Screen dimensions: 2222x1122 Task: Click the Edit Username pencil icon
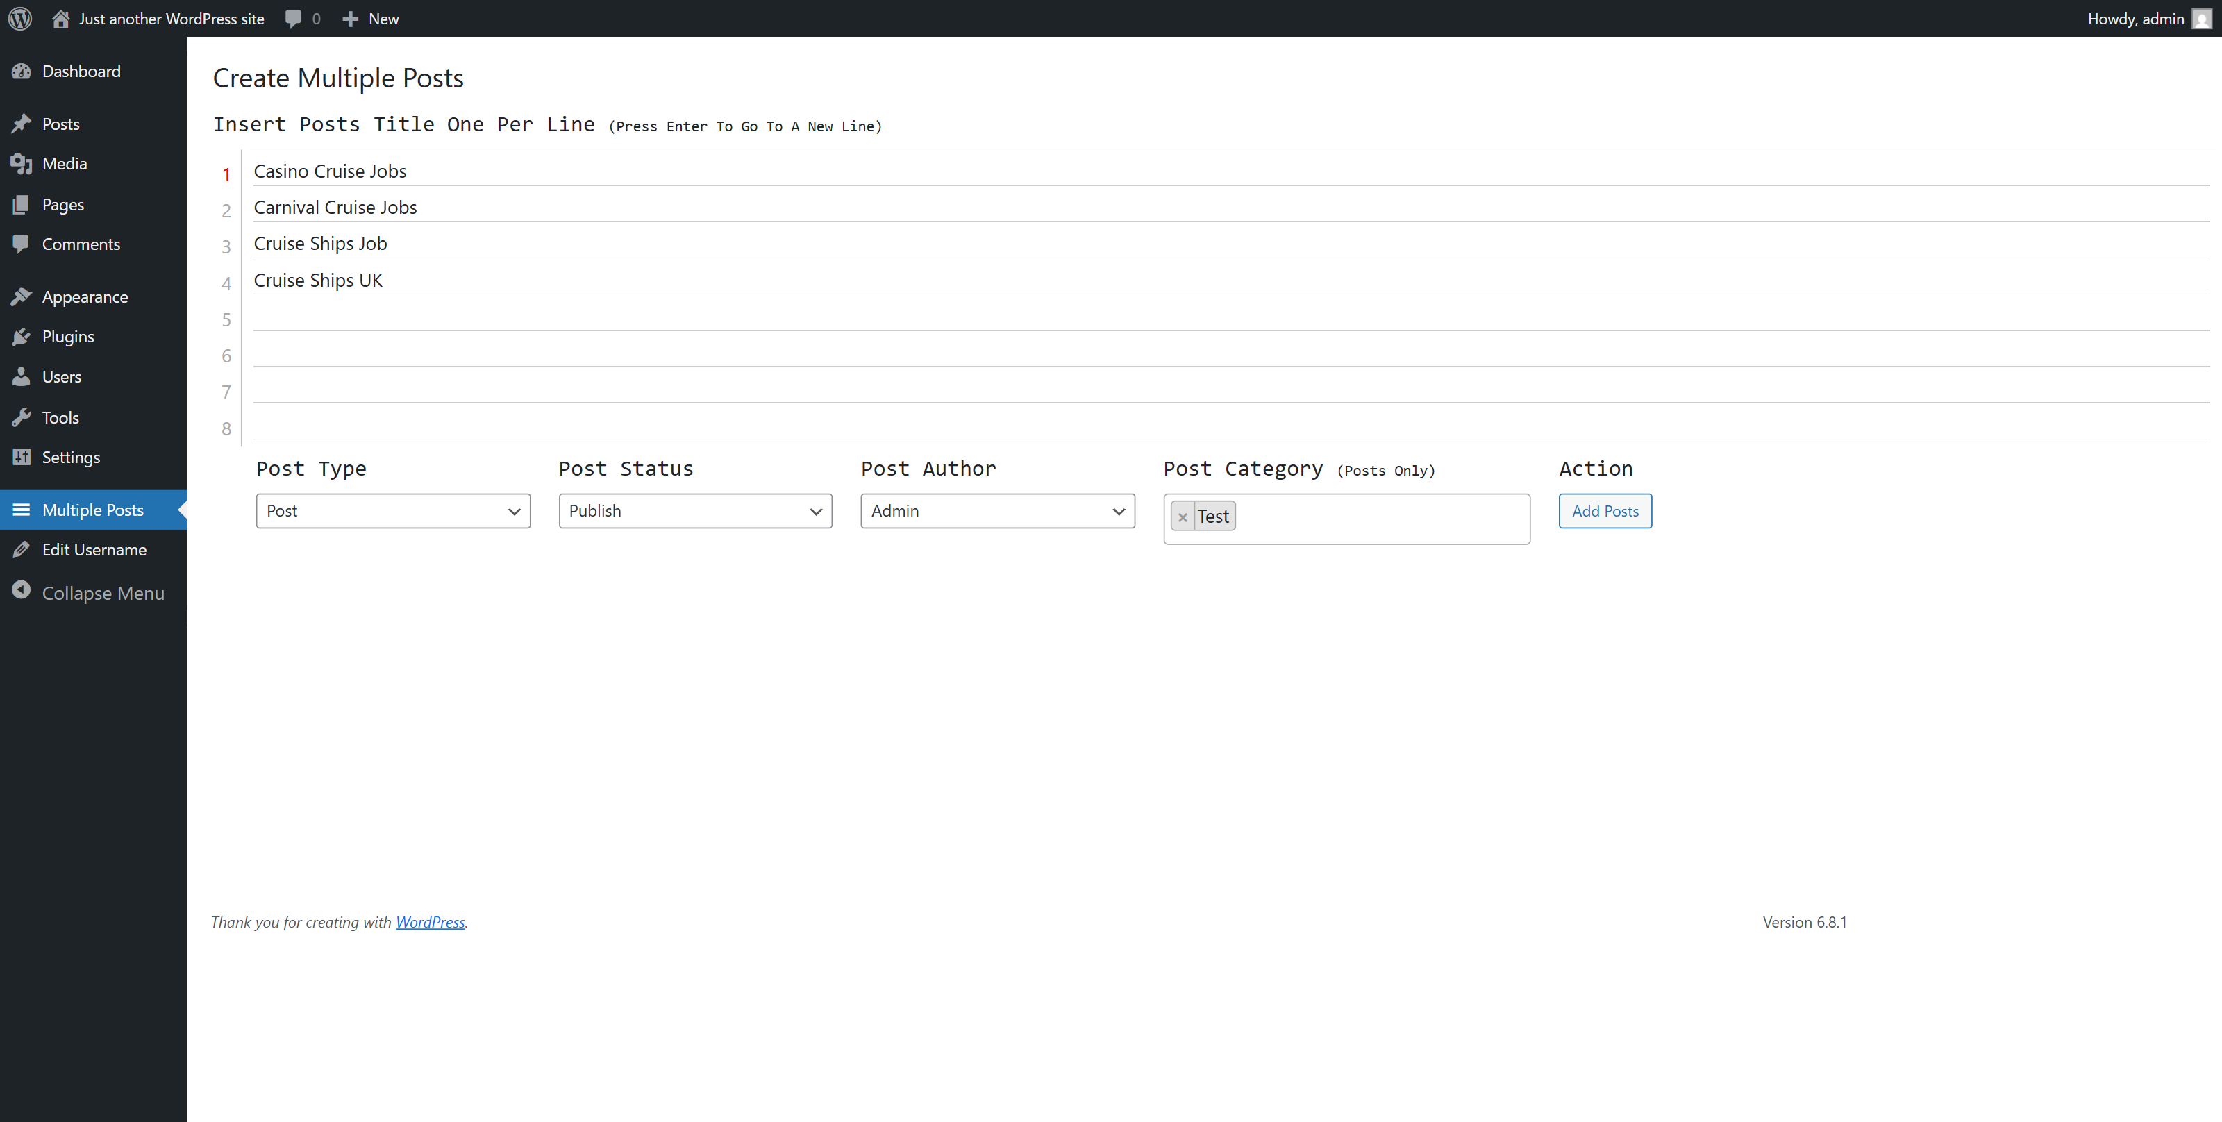[22, 549]
